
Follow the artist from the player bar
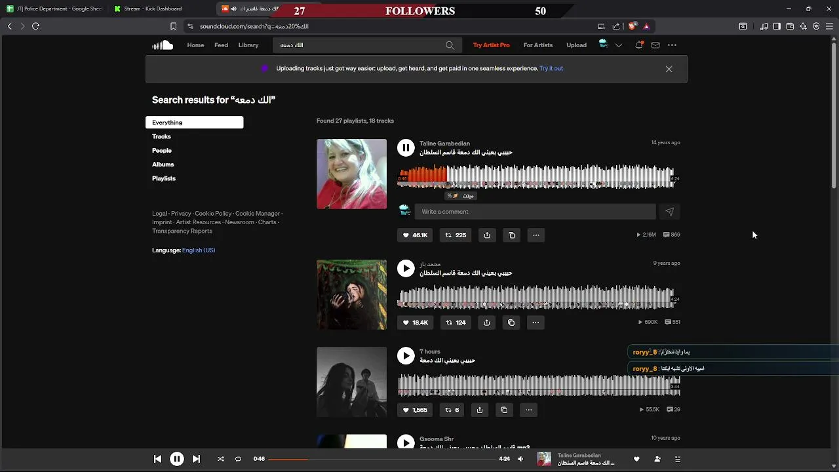[657, 459]
